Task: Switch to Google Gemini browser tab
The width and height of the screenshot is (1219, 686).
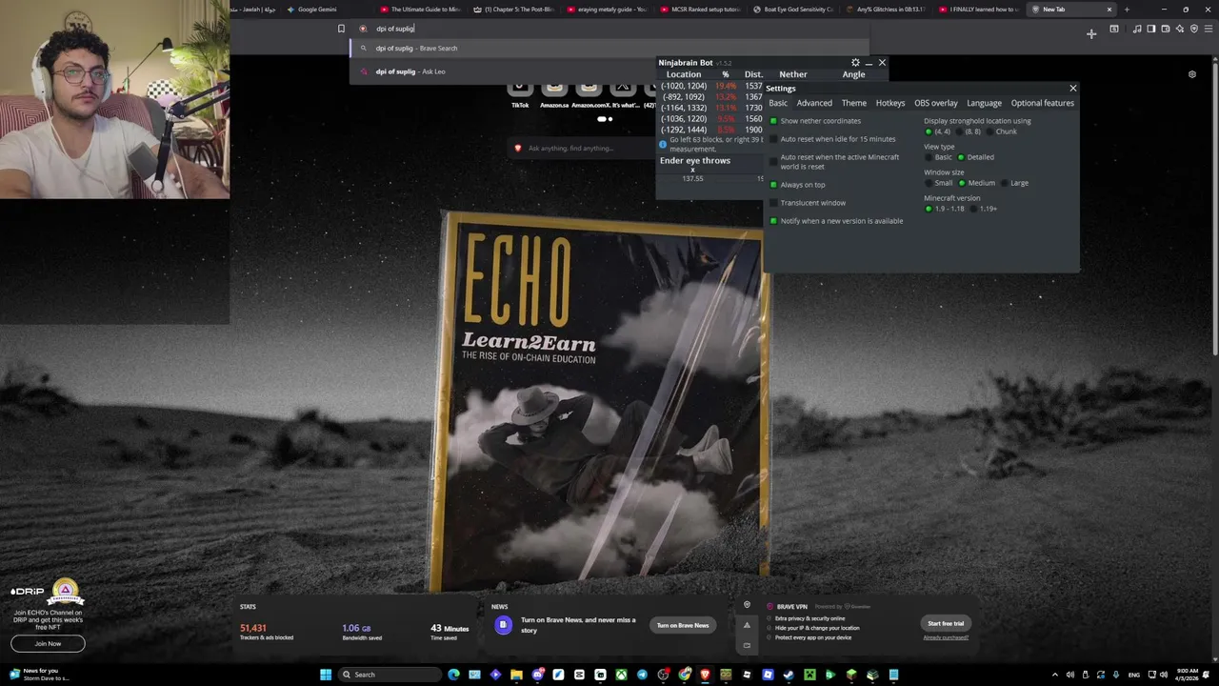Action: pos(324,10)
